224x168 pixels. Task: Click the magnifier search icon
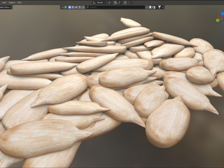pyautogui.click(x=87, y=7)
